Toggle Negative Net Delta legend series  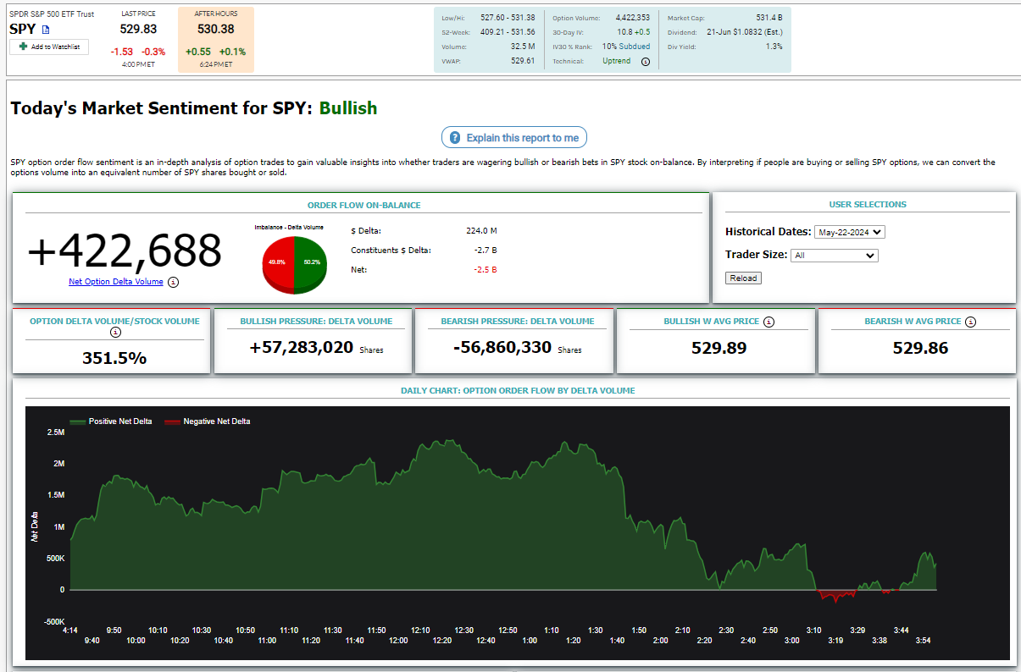point(208,421)
